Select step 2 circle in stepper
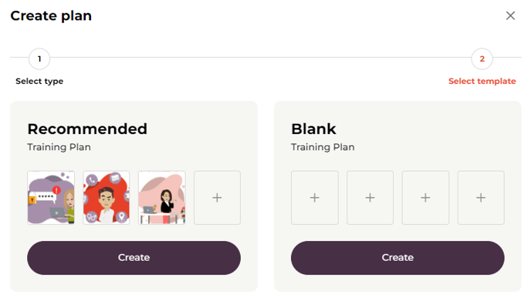 [x=482, y=58]
